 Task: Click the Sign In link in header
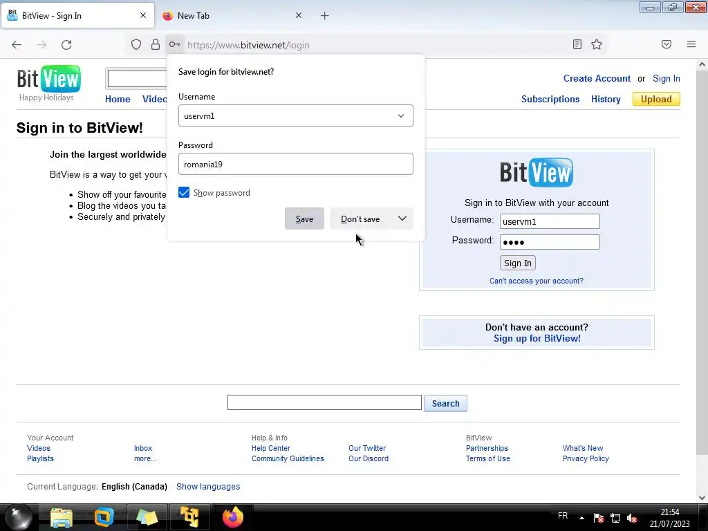pyautogui.click(x=666, y=78)
